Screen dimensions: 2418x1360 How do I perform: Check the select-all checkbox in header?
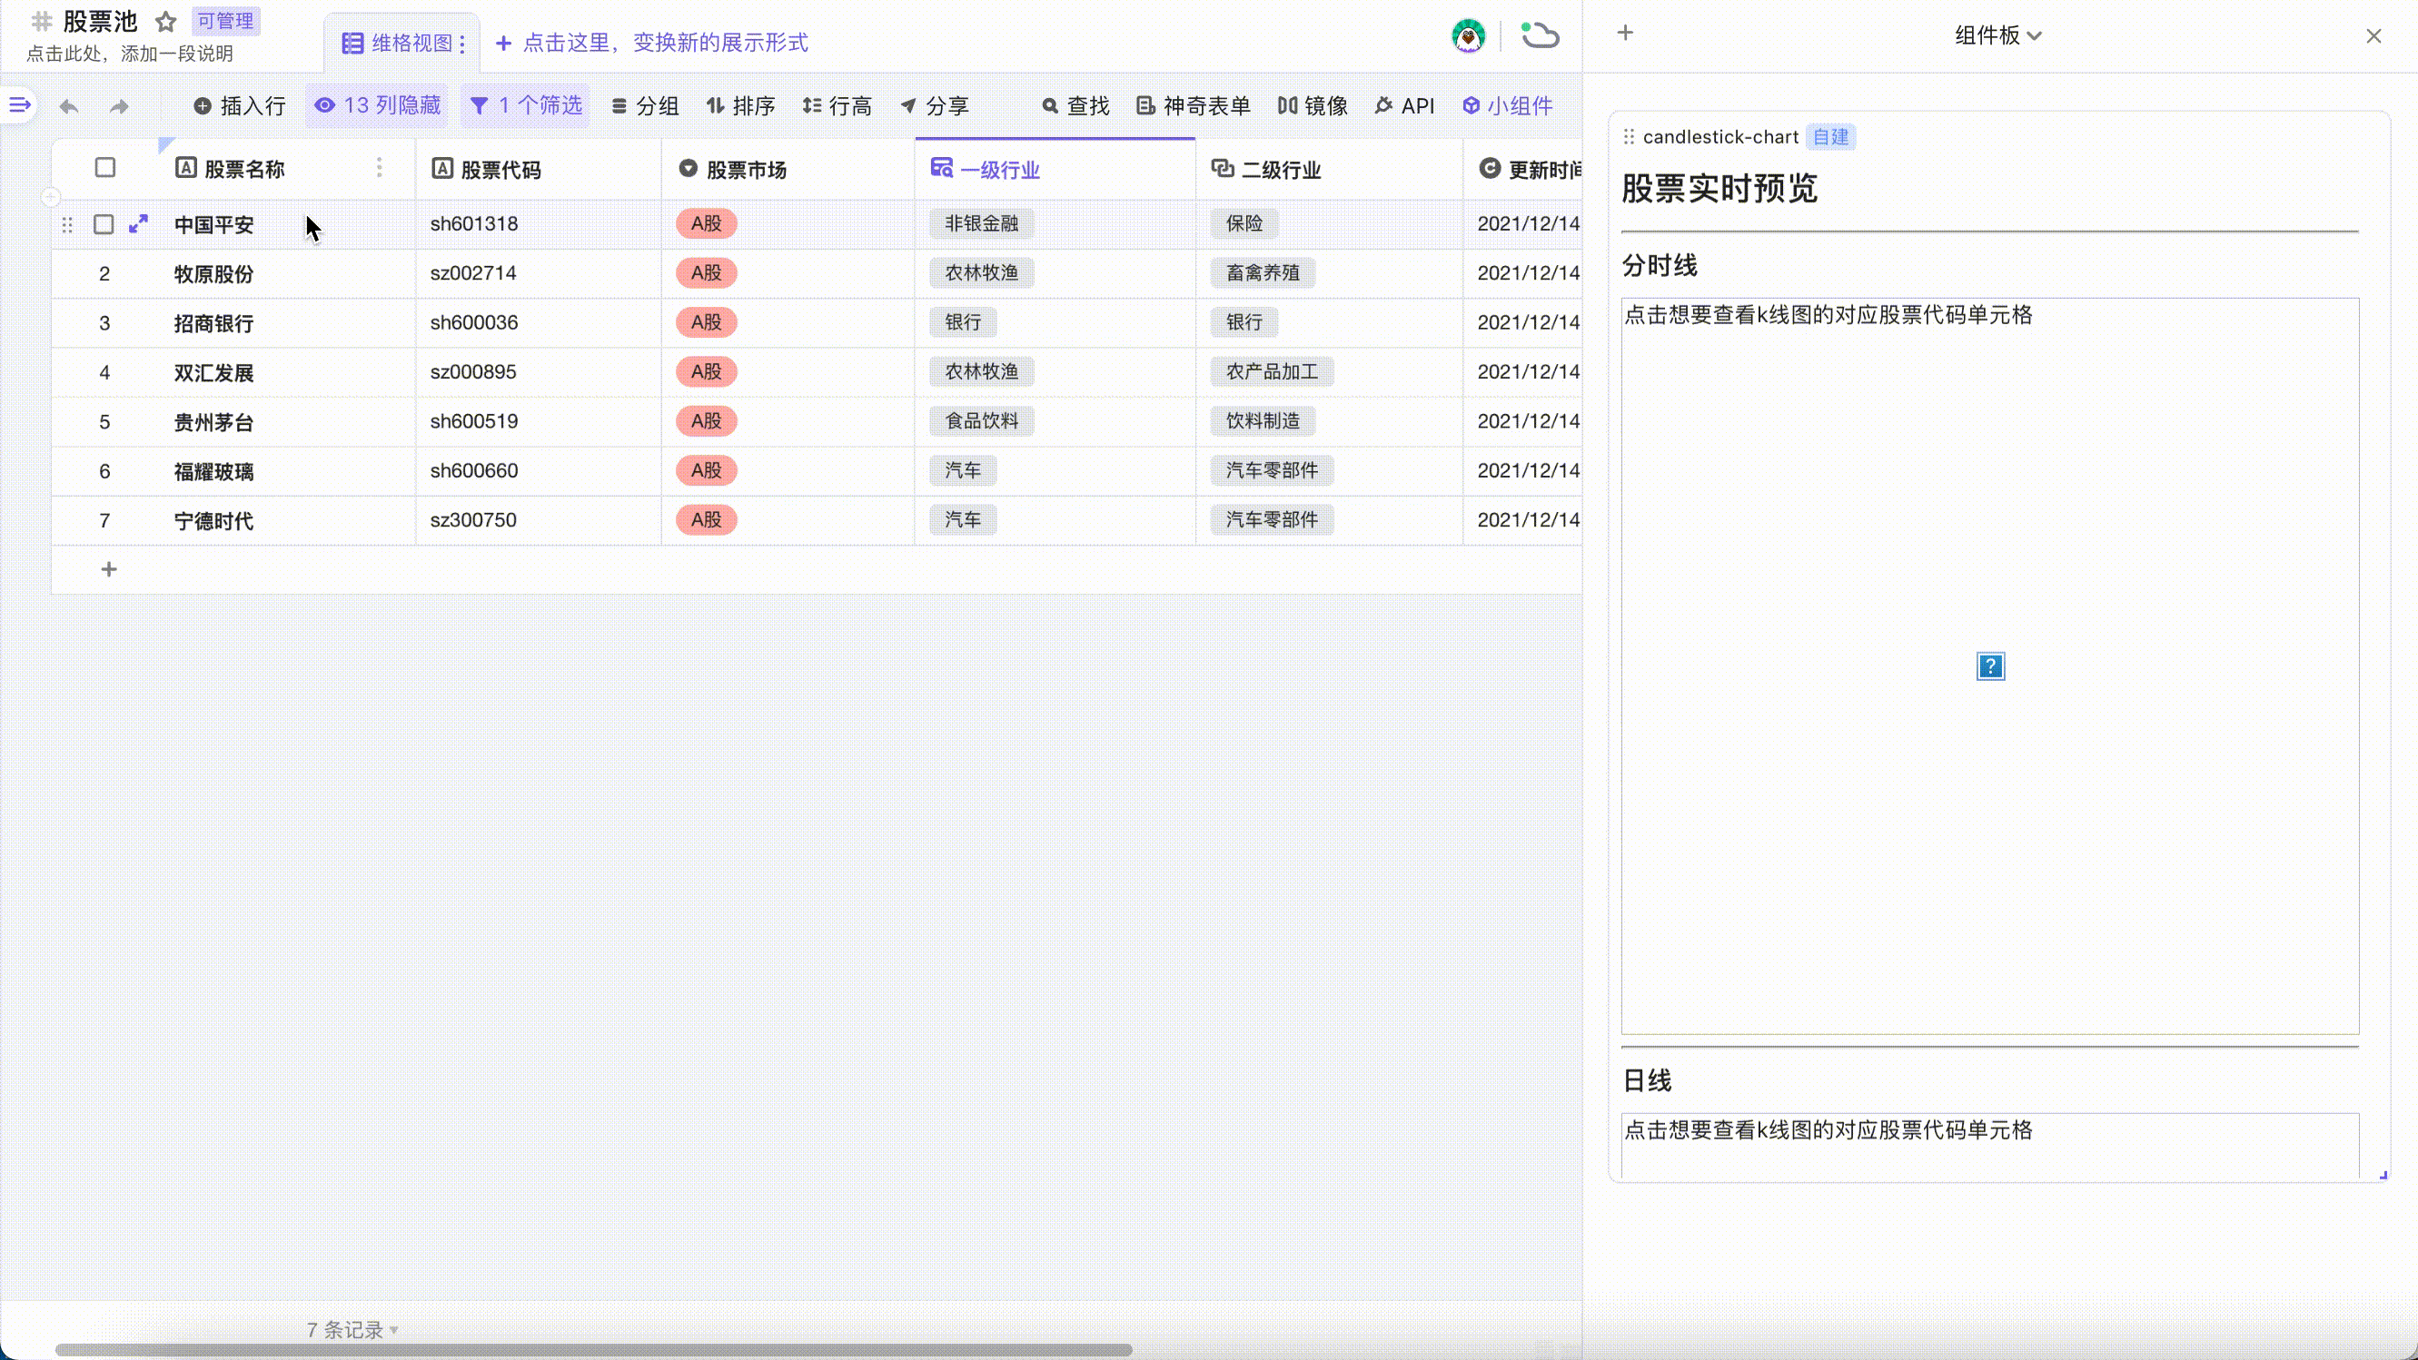click(104, 168)
